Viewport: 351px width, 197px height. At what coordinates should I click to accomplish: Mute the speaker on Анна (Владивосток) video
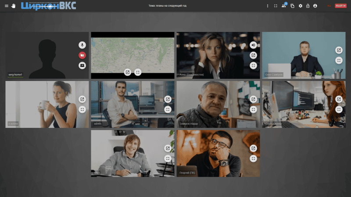[253, 45]
